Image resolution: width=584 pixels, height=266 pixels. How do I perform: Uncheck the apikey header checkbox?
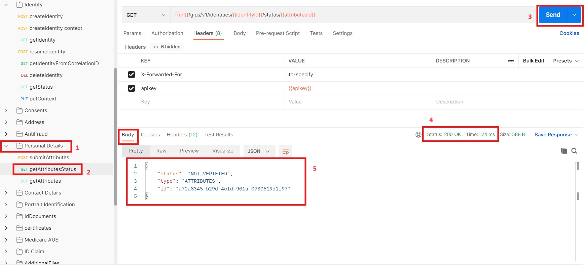pos(132,88)
